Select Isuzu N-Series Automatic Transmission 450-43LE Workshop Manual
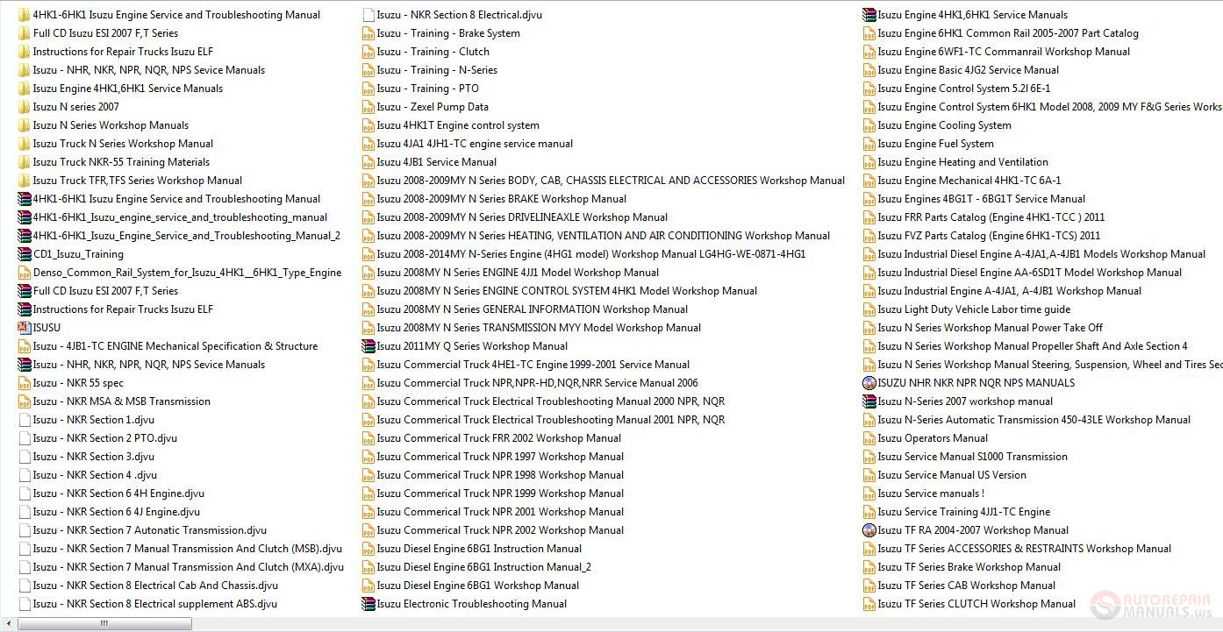Screen dimensions: 1223x632 click(1034, 420)
